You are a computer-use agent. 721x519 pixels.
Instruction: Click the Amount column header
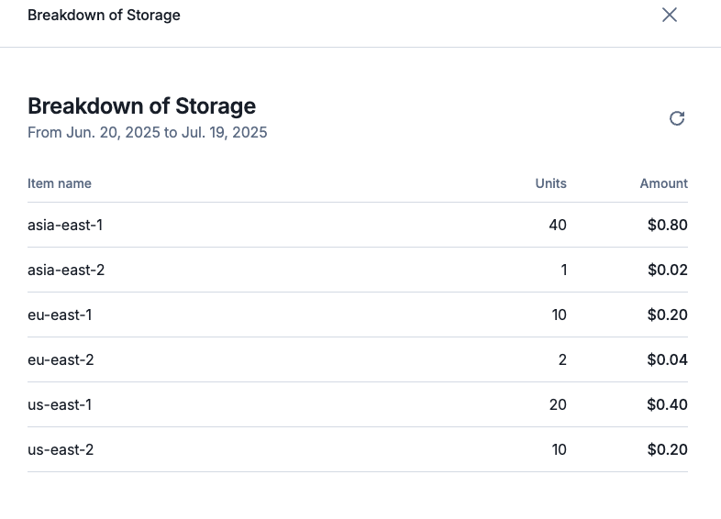tap(663, 183)
